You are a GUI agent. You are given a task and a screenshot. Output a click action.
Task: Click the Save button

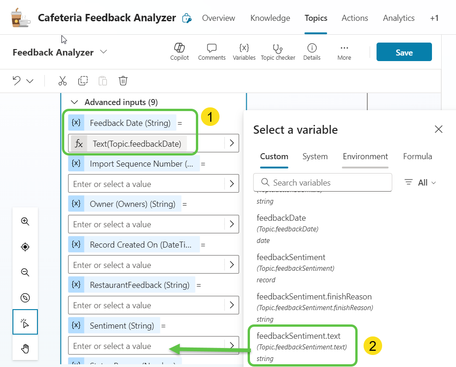(404, 52)
